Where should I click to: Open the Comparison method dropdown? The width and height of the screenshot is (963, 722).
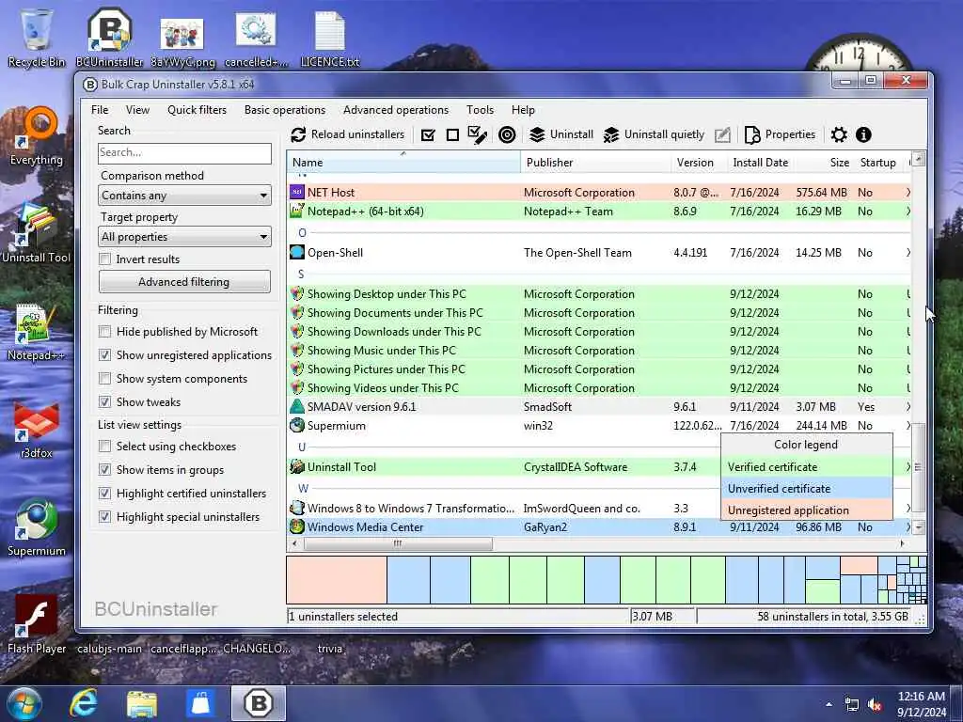184,196
